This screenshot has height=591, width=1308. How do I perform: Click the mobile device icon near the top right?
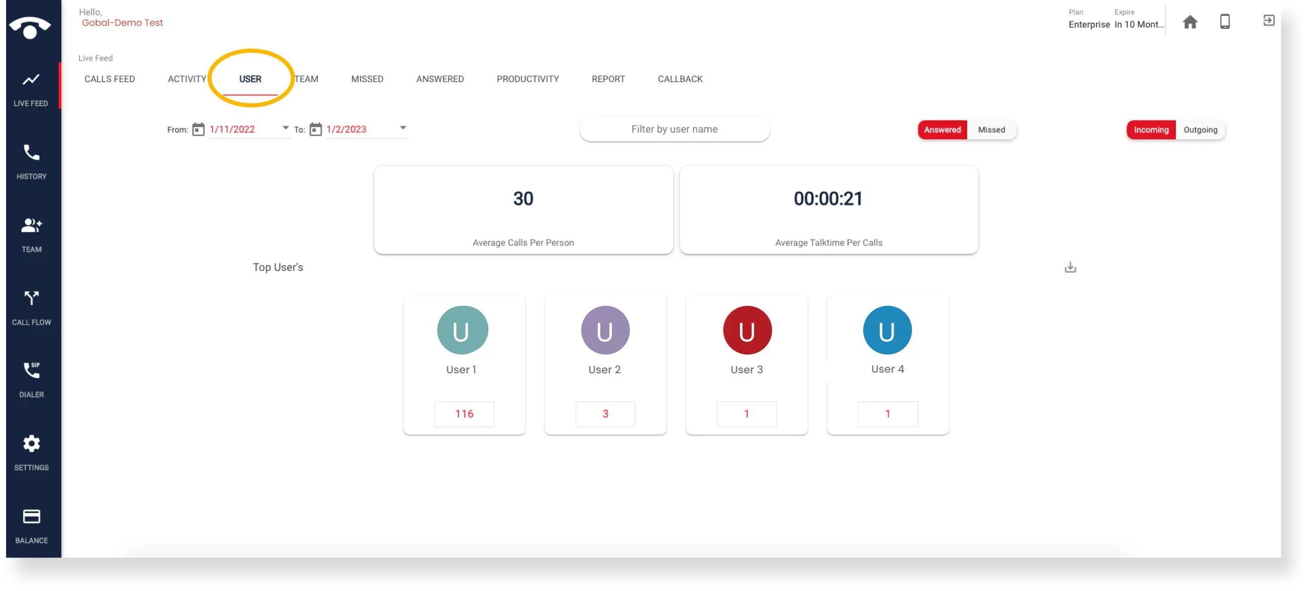point(1225,21)
